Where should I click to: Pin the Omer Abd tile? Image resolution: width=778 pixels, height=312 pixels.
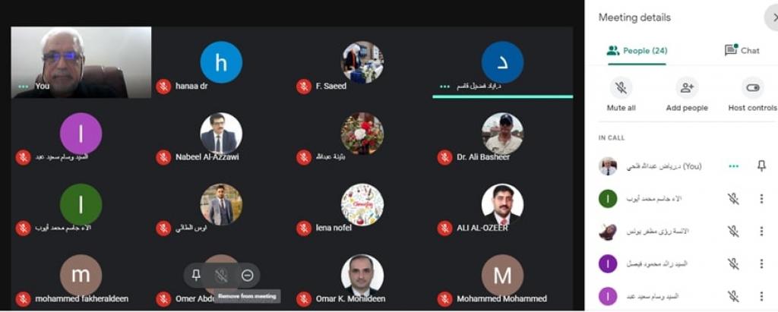pos(196,276)
